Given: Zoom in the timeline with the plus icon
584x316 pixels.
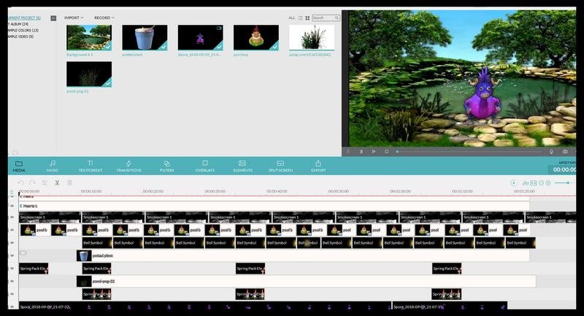Looking at the screenshot, I should pyautogui.click(x=548, y=182).
